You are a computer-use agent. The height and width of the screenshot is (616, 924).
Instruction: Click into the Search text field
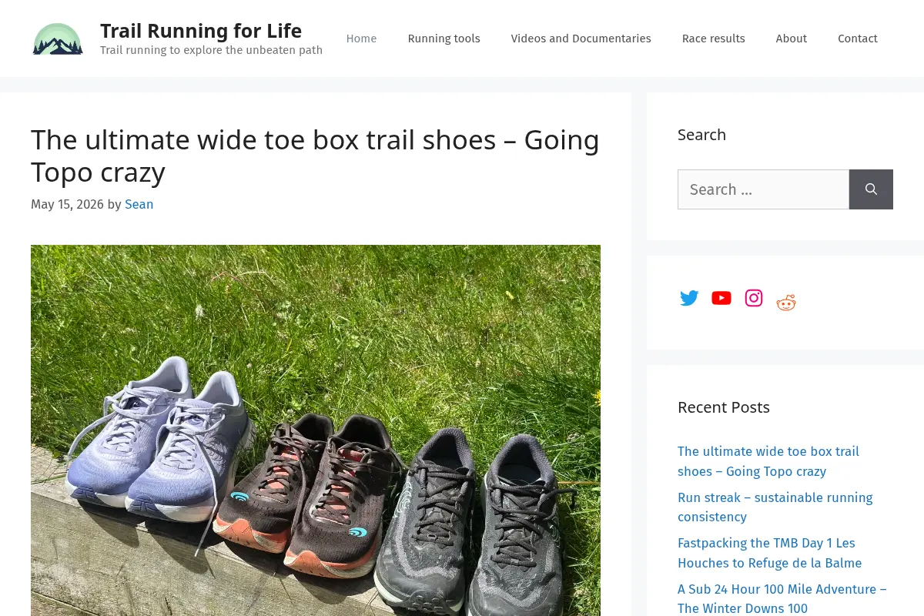click(763, 189)
